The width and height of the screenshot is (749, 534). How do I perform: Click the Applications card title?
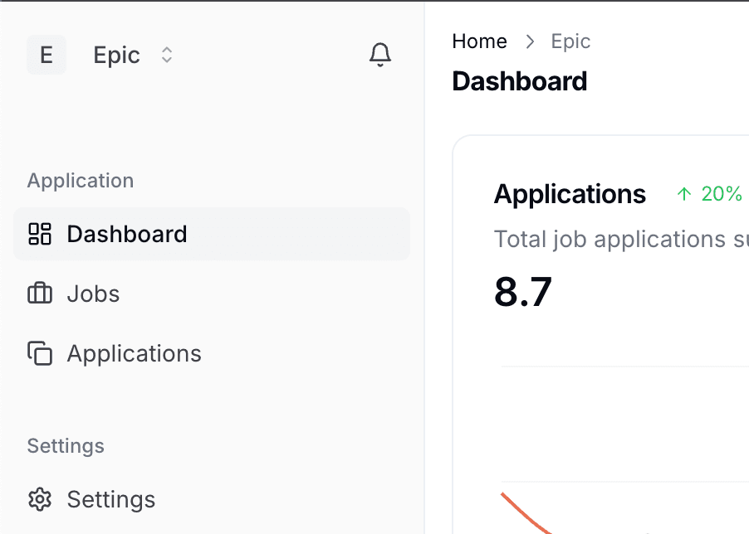(x=570, y=194)
